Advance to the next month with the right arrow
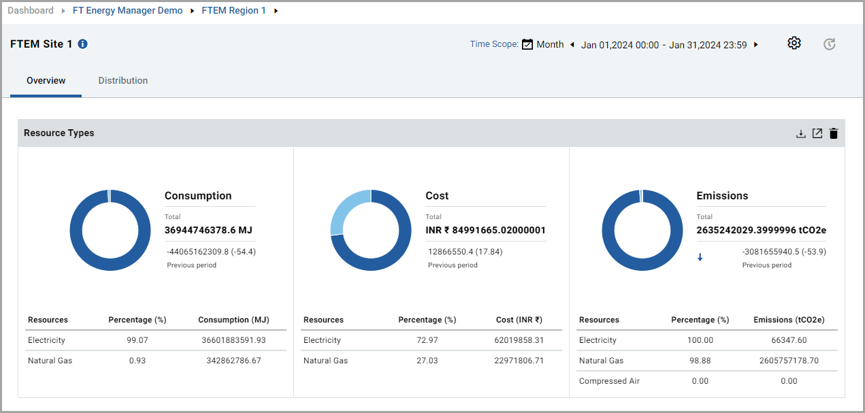Viewport: 865px width, 413px height. tap(755, 44)
